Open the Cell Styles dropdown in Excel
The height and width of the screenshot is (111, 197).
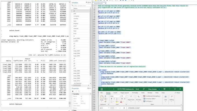[148, 101]
